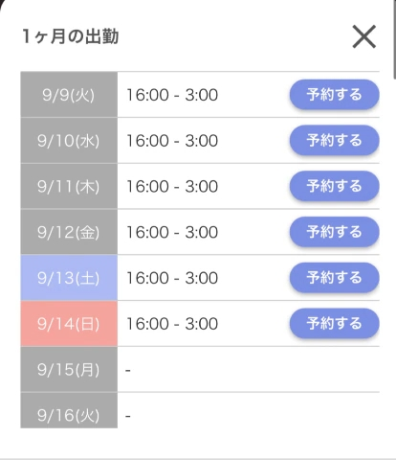Viewport: 396px width, 460px height.
Task: Click the 1ヶ月の出勤 heading
Action: point(71,36)
